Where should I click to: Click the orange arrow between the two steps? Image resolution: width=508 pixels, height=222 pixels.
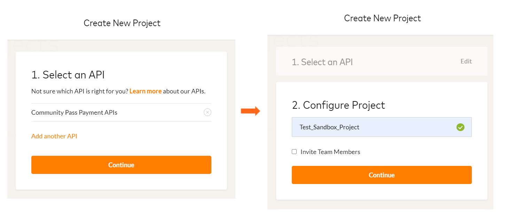tap(250, 111)
